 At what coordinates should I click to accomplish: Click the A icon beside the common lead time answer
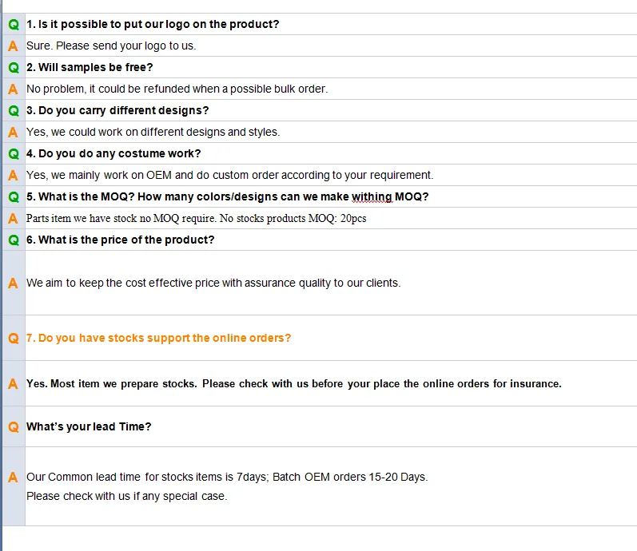tap(14, 477)
